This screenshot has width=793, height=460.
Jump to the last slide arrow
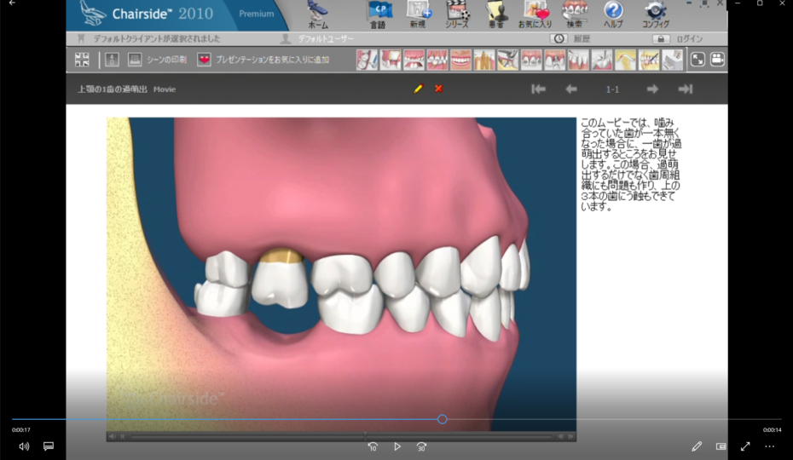[x=686, y=89]
